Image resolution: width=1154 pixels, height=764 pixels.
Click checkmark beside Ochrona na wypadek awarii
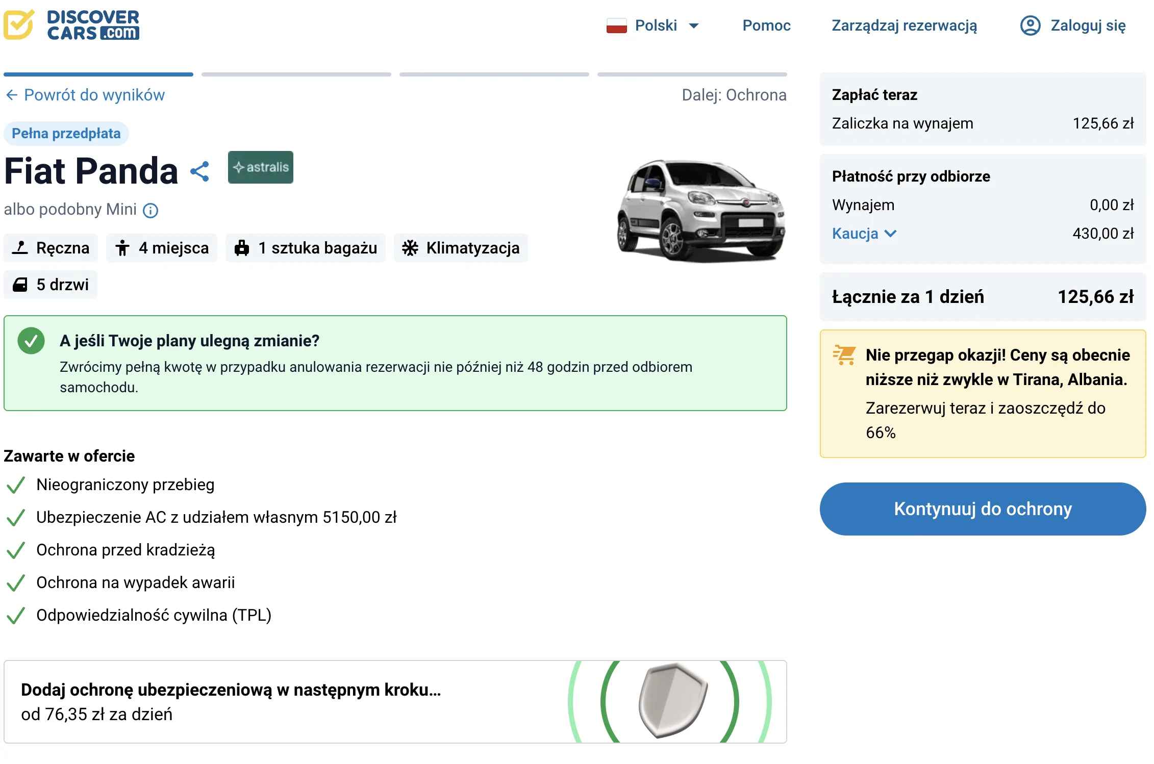coord(16,583)
